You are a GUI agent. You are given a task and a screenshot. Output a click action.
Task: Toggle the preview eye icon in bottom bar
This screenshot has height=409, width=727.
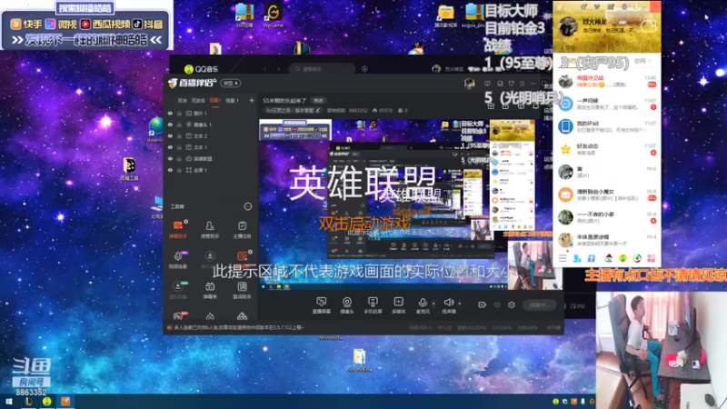pyautogui.click(x=497, y=304)
